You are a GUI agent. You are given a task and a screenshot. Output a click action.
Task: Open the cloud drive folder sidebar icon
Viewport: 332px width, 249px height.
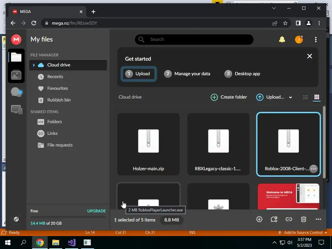tap(16, 57)
